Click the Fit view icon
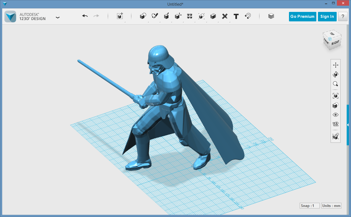The height and width of the screenshot is (217, 351). click(x=336, y=96)
